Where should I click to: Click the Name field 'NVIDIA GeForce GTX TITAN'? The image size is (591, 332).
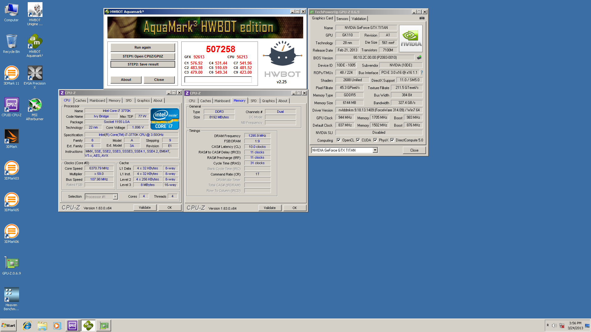(x=366, y=28)
